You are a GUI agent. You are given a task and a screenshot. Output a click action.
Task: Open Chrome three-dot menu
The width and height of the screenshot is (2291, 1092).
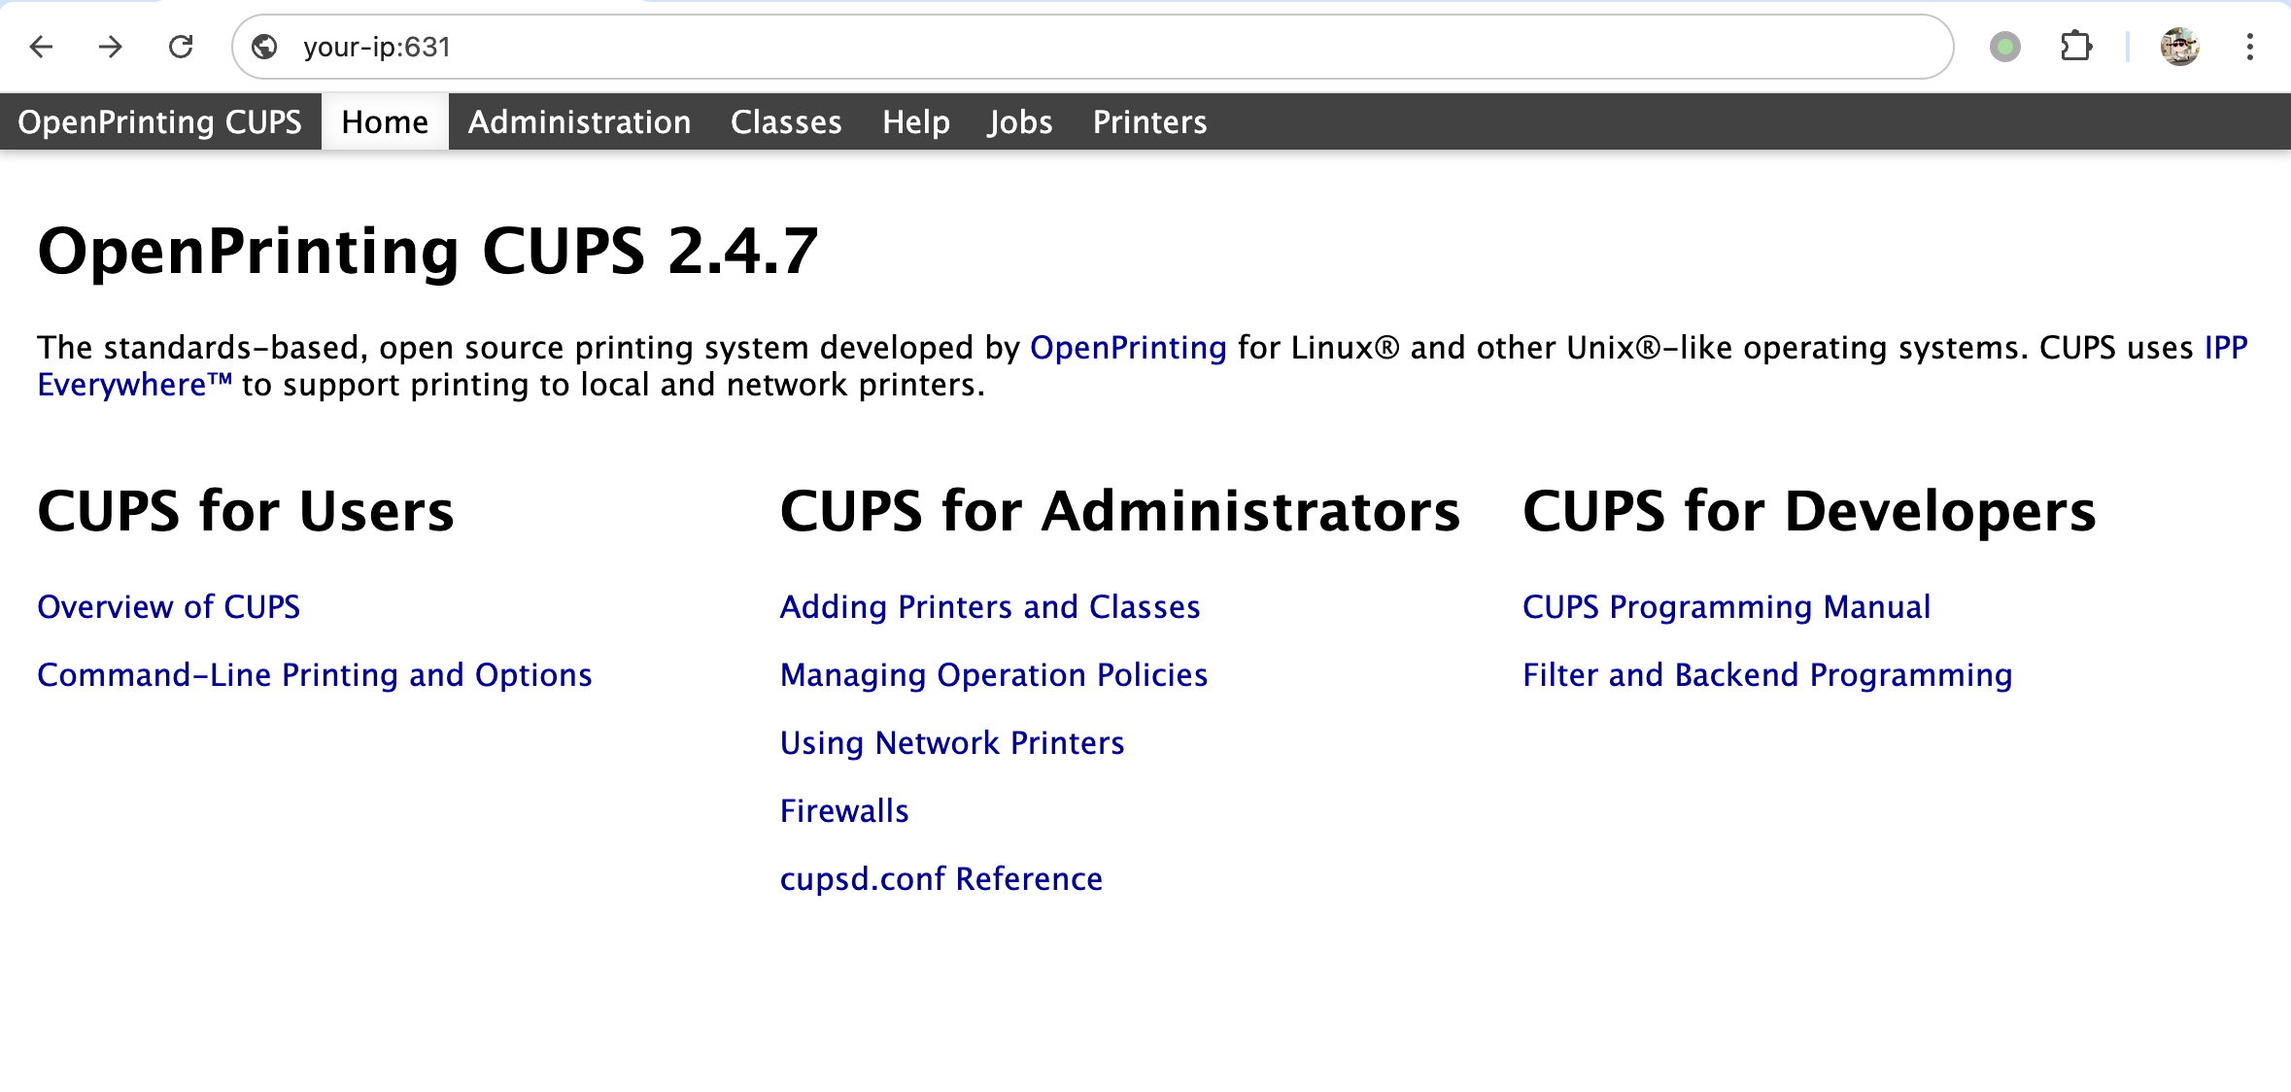click(2249, 47)
